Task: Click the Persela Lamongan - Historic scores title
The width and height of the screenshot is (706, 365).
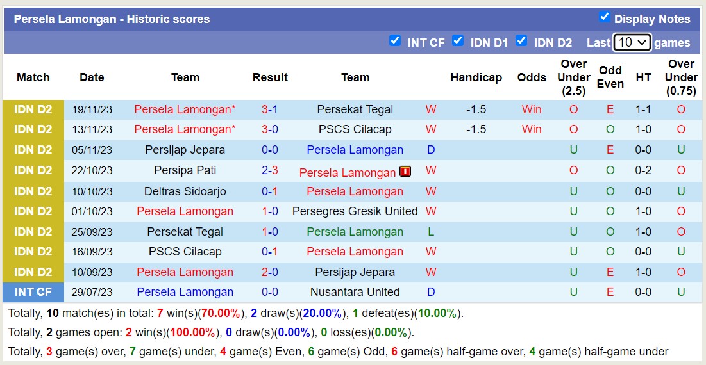Action: [112, 19]
